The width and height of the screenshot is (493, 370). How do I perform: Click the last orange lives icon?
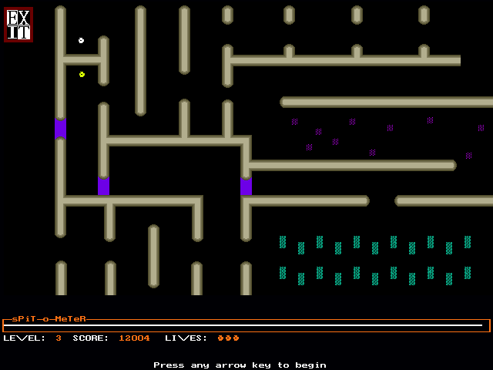point(236,338)
